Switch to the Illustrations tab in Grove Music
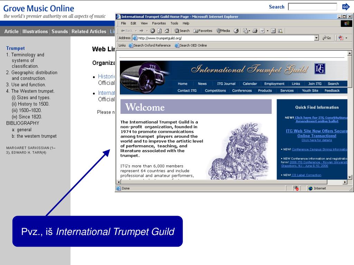This screenshot has width=354, height=265. click(35, 31)
